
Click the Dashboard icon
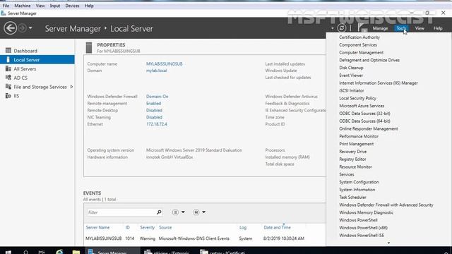pyautogui.click(x=8, y=50)
